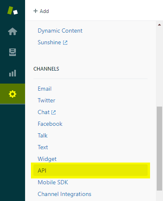Open Email channel settings
The width and height of the screenshot is (163, 201).
(45, 89)
